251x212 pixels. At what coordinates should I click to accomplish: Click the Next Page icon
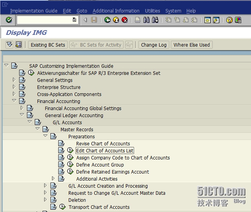(x=186, y=20)
